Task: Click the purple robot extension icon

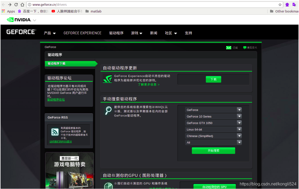Action: [287, 4]
